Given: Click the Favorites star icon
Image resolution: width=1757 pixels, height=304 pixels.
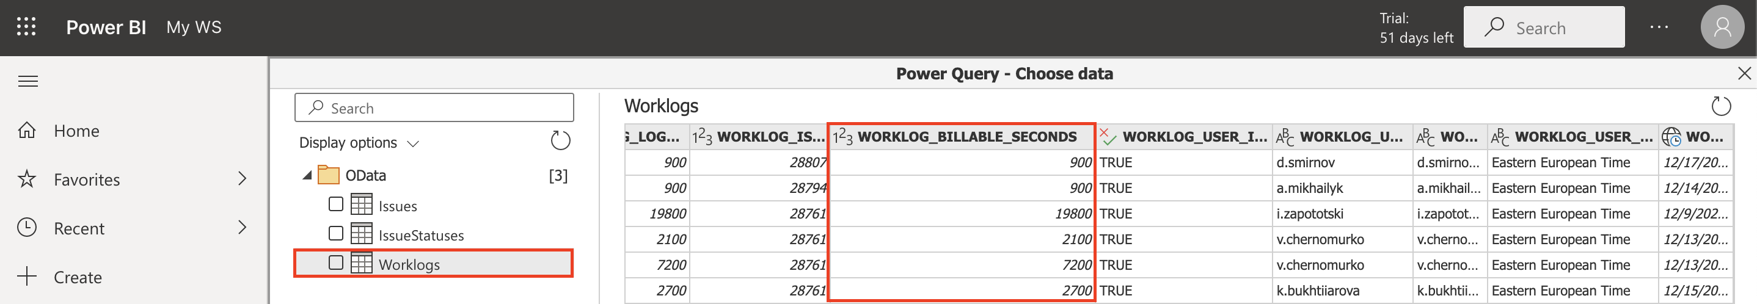Looking at the screenshot, I should (x=27, y=179).
